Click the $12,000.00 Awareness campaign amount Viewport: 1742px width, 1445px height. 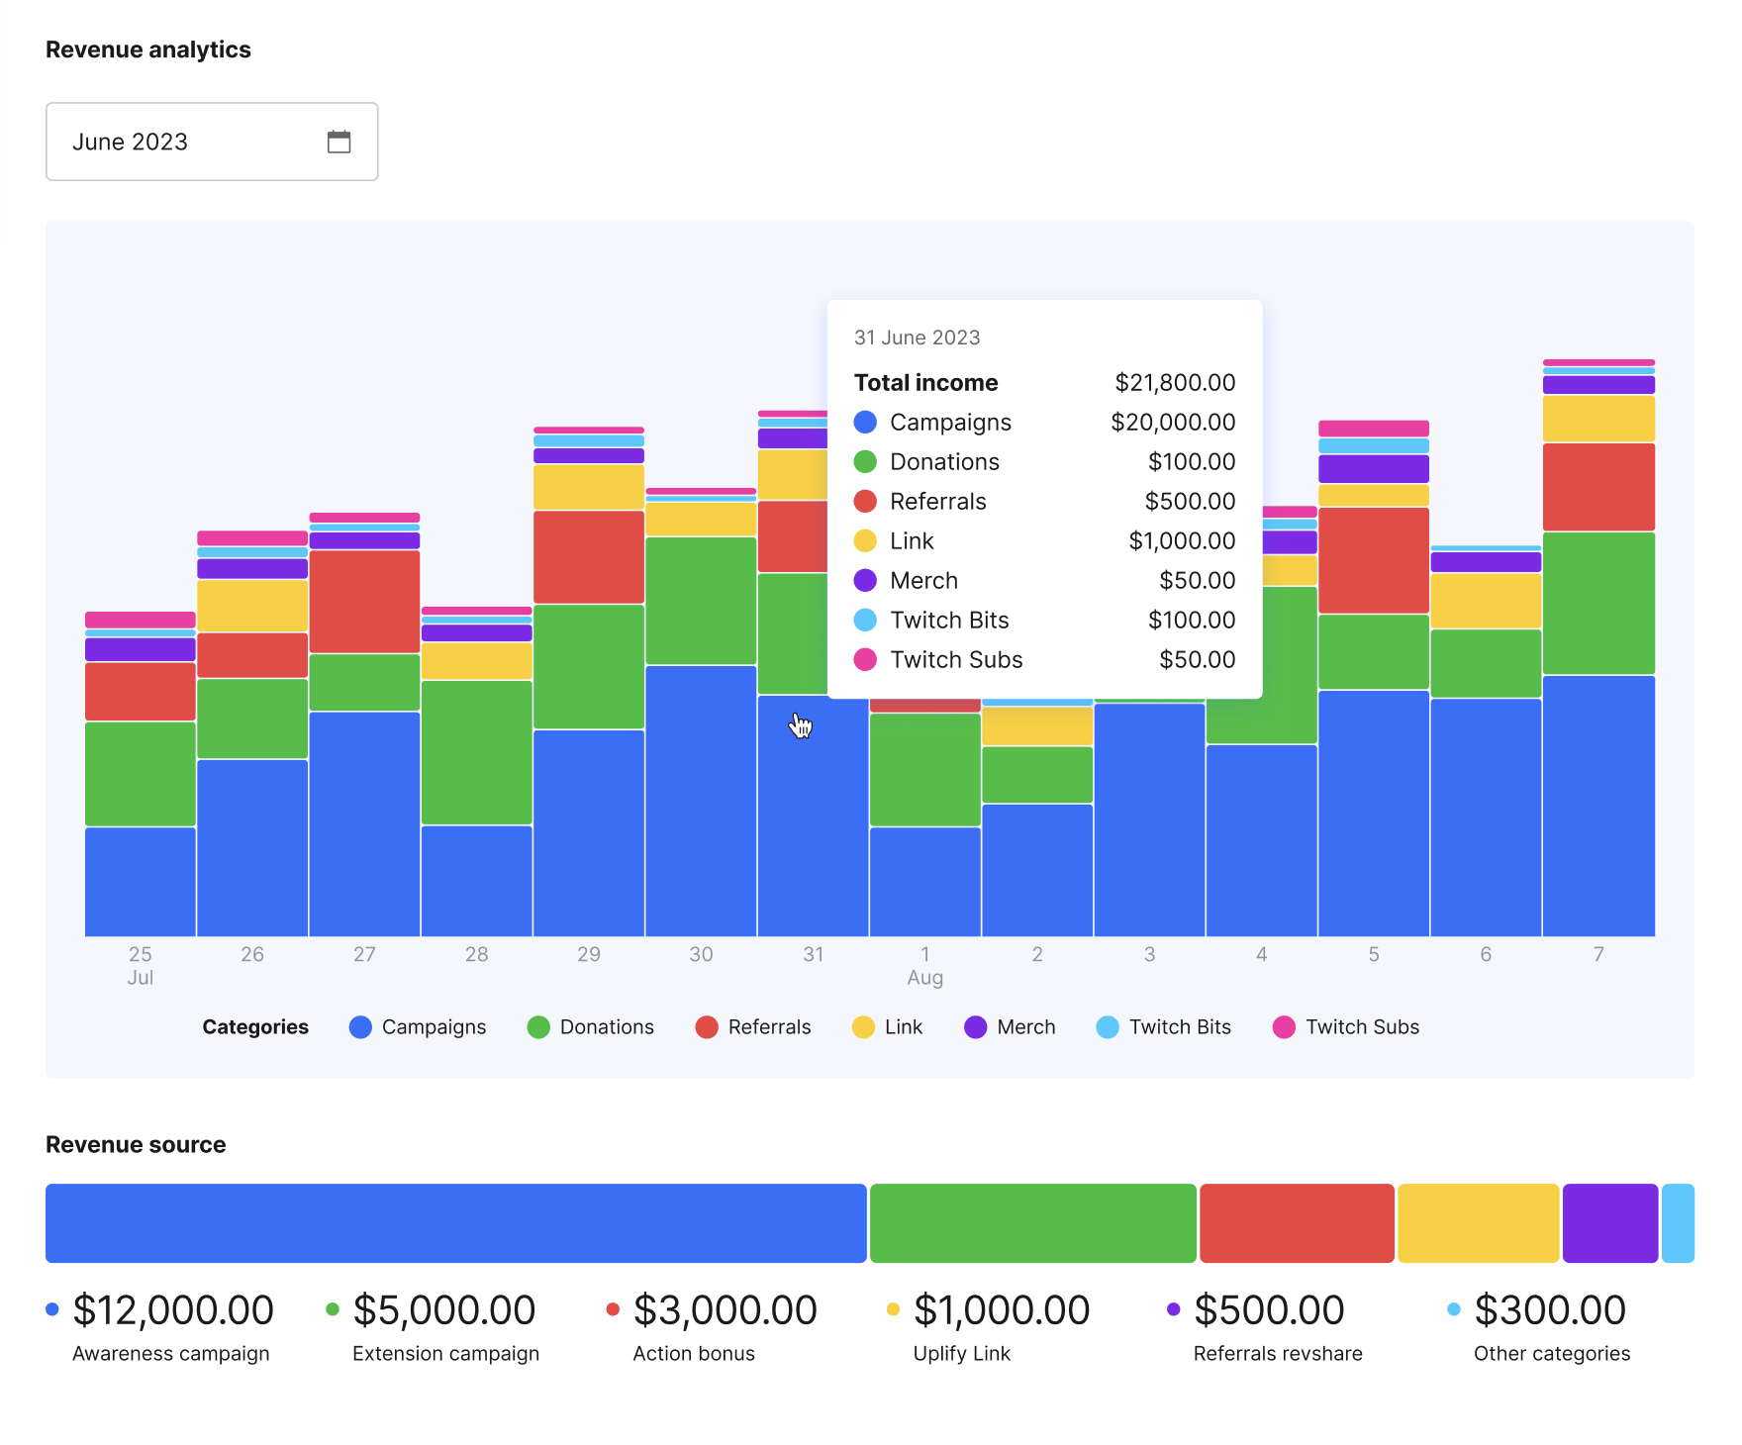tap(173, 1310)
